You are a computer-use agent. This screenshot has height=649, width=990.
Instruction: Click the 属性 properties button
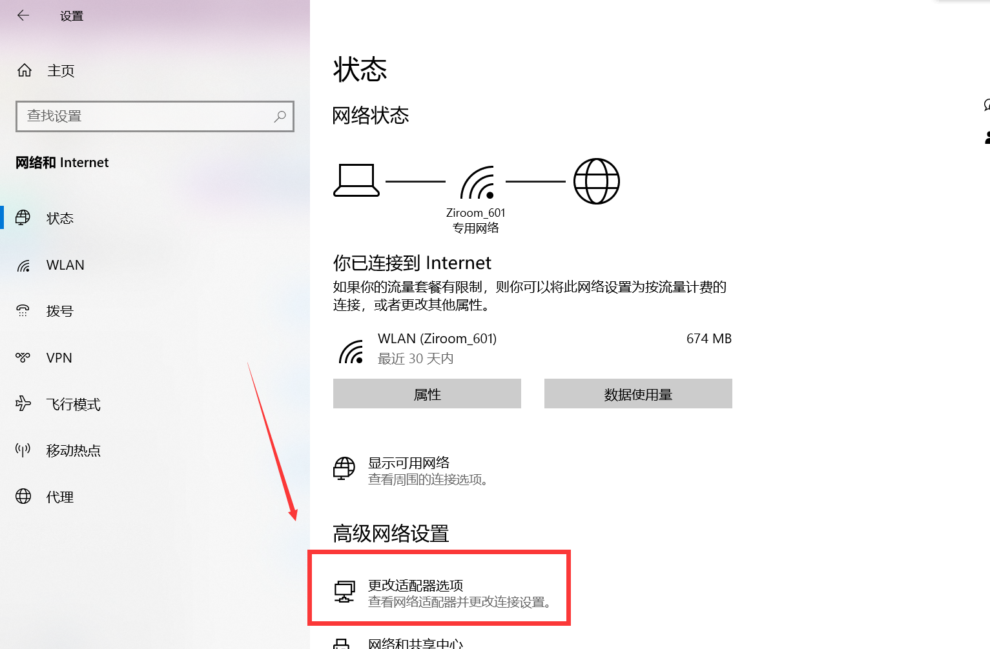(x=427, y=394)
